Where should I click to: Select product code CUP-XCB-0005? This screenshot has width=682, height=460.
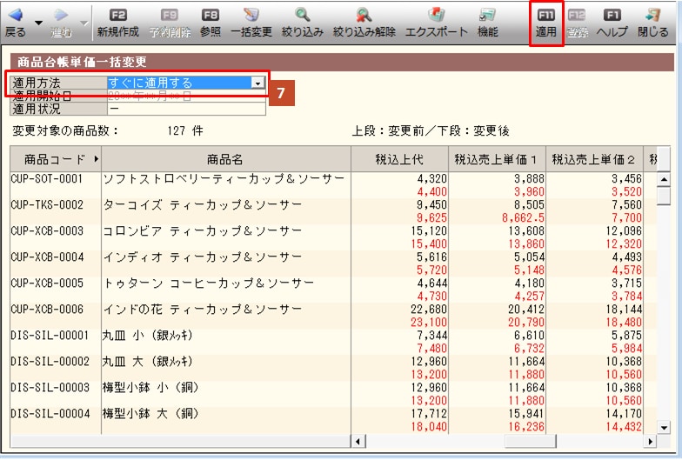pos(47,283)
